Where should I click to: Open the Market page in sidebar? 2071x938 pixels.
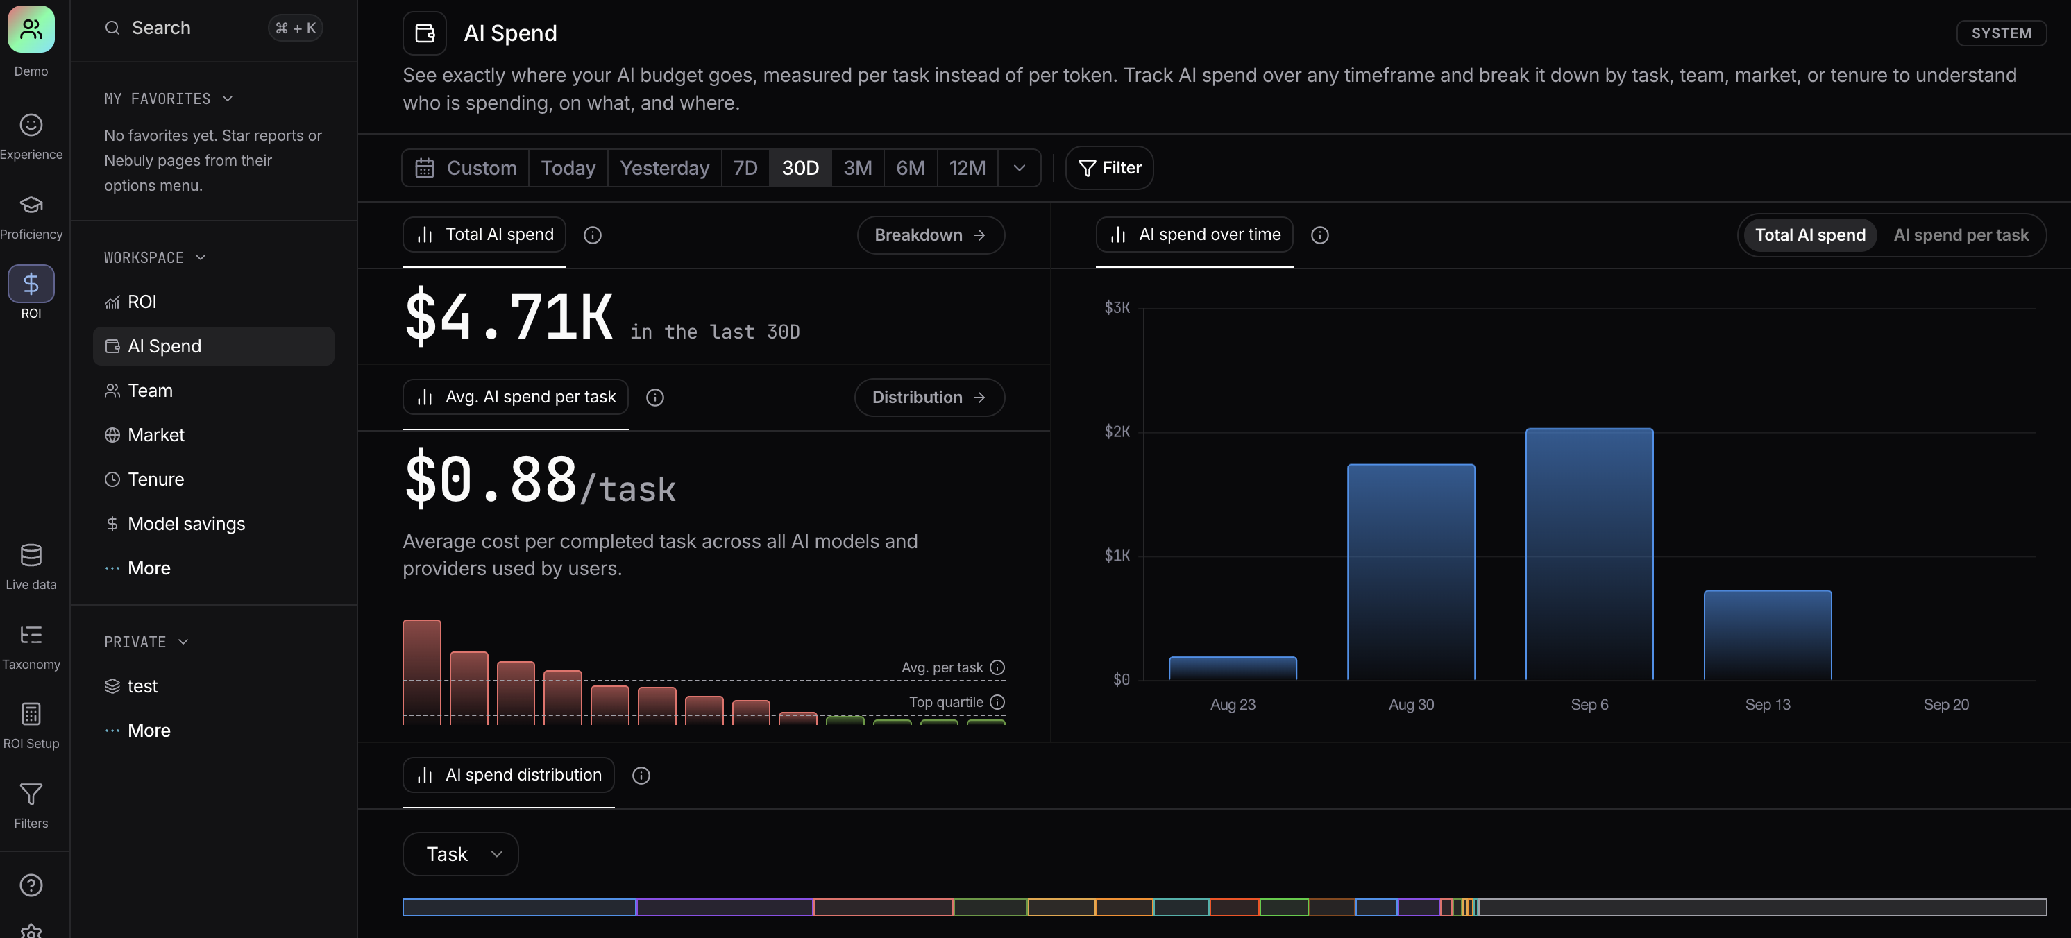point(213,435)
